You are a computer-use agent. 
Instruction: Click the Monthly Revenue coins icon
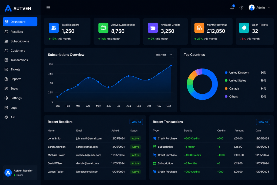[x=199, y=28]
